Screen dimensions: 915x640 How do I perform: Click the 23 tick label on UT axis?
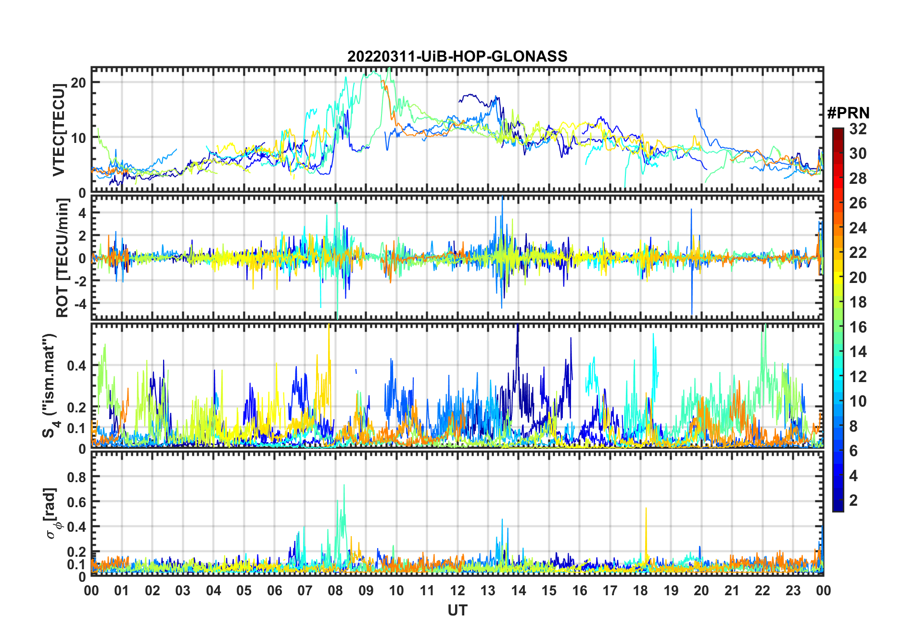click(x=793, y=590)
